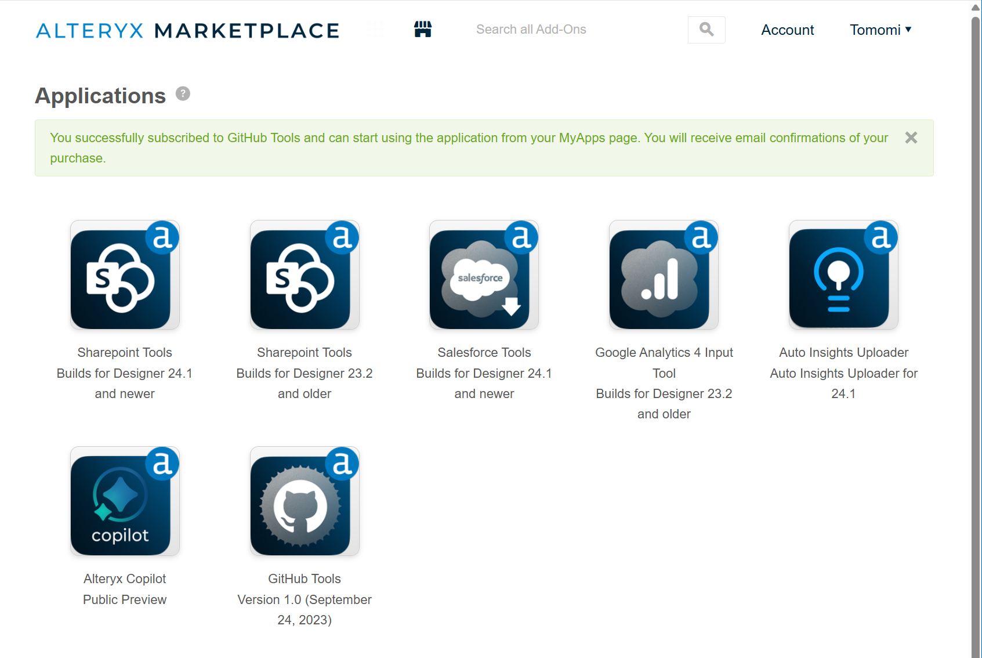Image resolution: width=982 pixels, height=658 pixels.
Task: Open the Salesforce Tools app icon
Action: coord(484,275)
